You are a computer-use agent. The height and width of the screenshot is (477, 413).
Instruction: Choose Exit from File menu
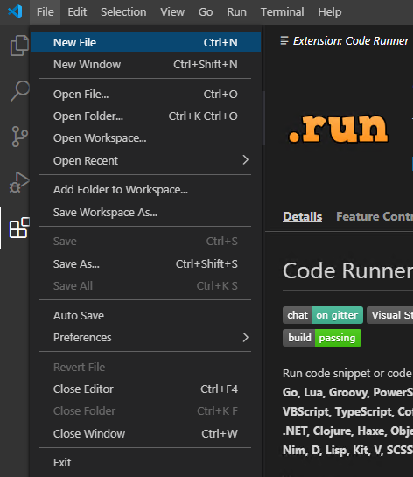(145, 463)
